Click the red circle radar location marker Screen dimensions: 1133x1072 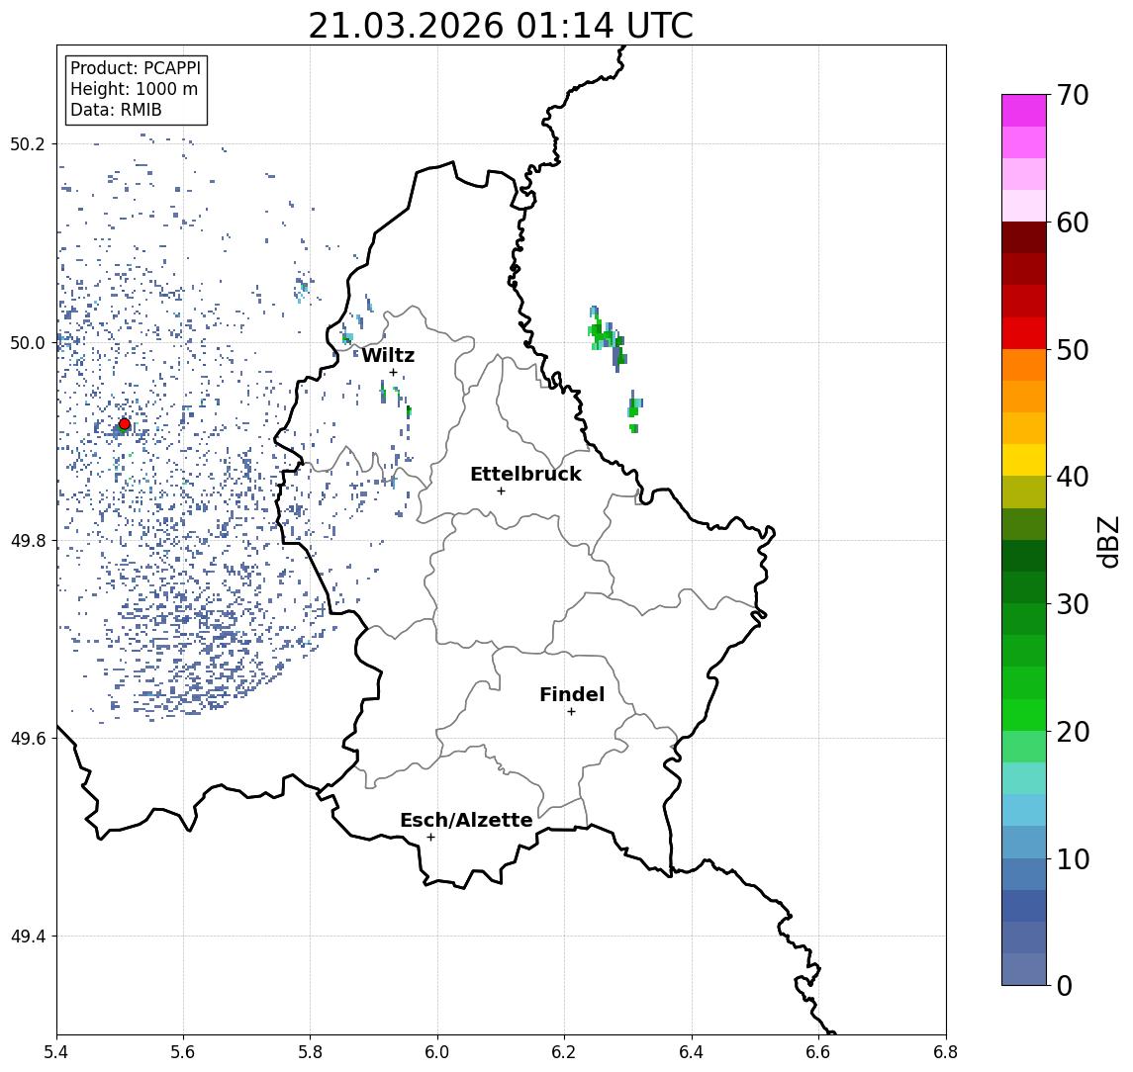(x=125, y=424)
